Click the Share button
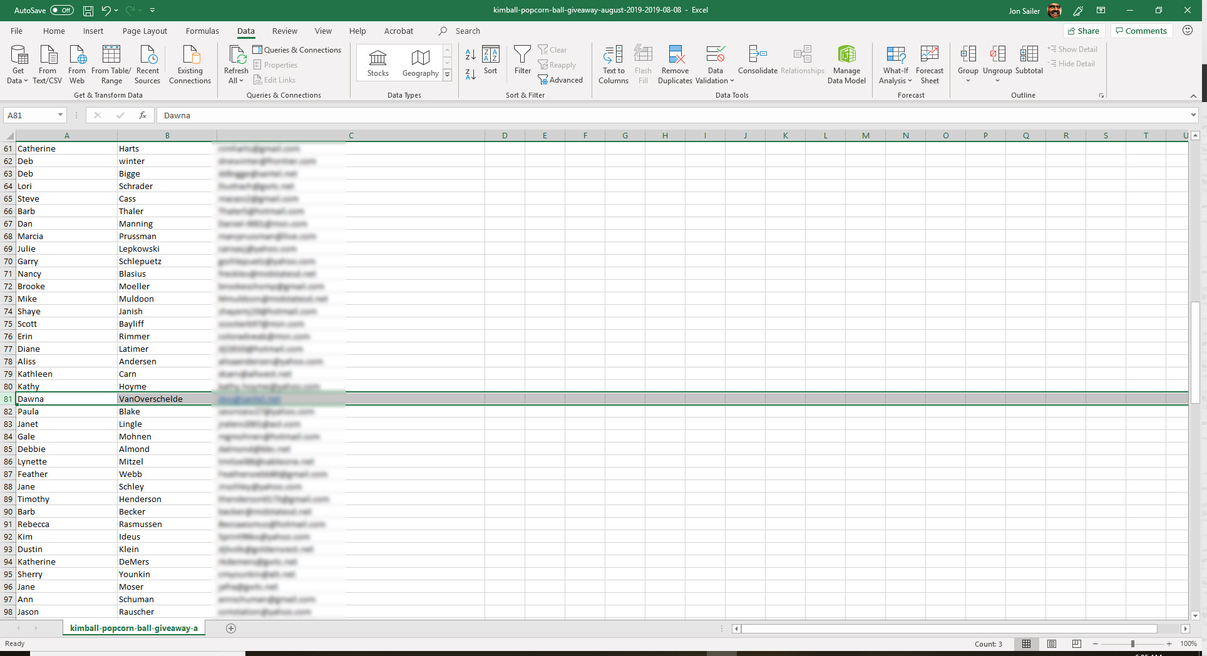 click(x=1083, y=31)
